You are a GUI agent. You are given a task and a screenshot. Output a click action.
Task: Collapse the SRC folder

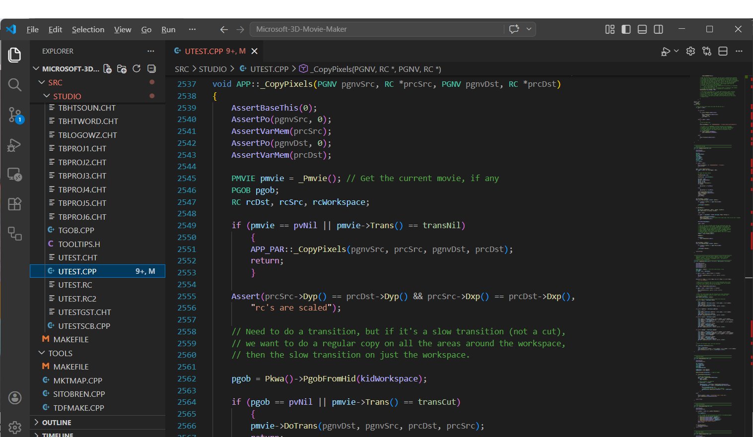[x=42, y=82]
